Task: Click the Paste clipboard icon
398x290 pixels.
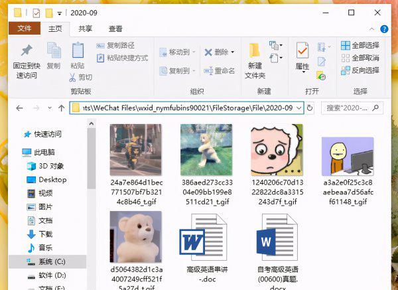Action: click(x=78, y=50)
